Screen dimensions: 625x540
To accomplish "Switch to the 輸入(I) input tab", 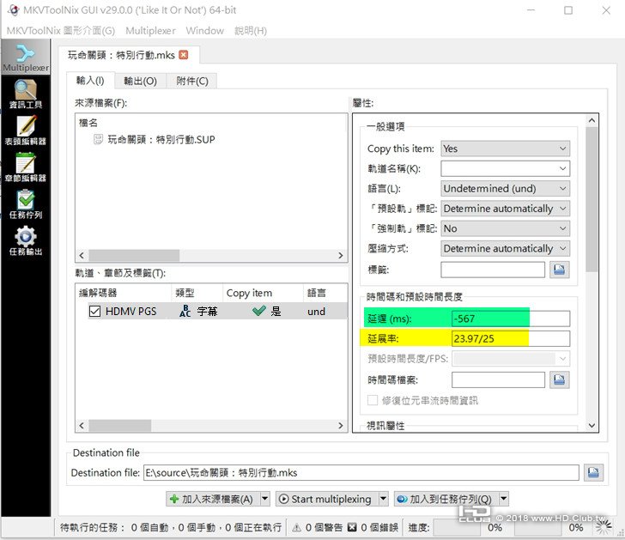I will coord(90,81).
